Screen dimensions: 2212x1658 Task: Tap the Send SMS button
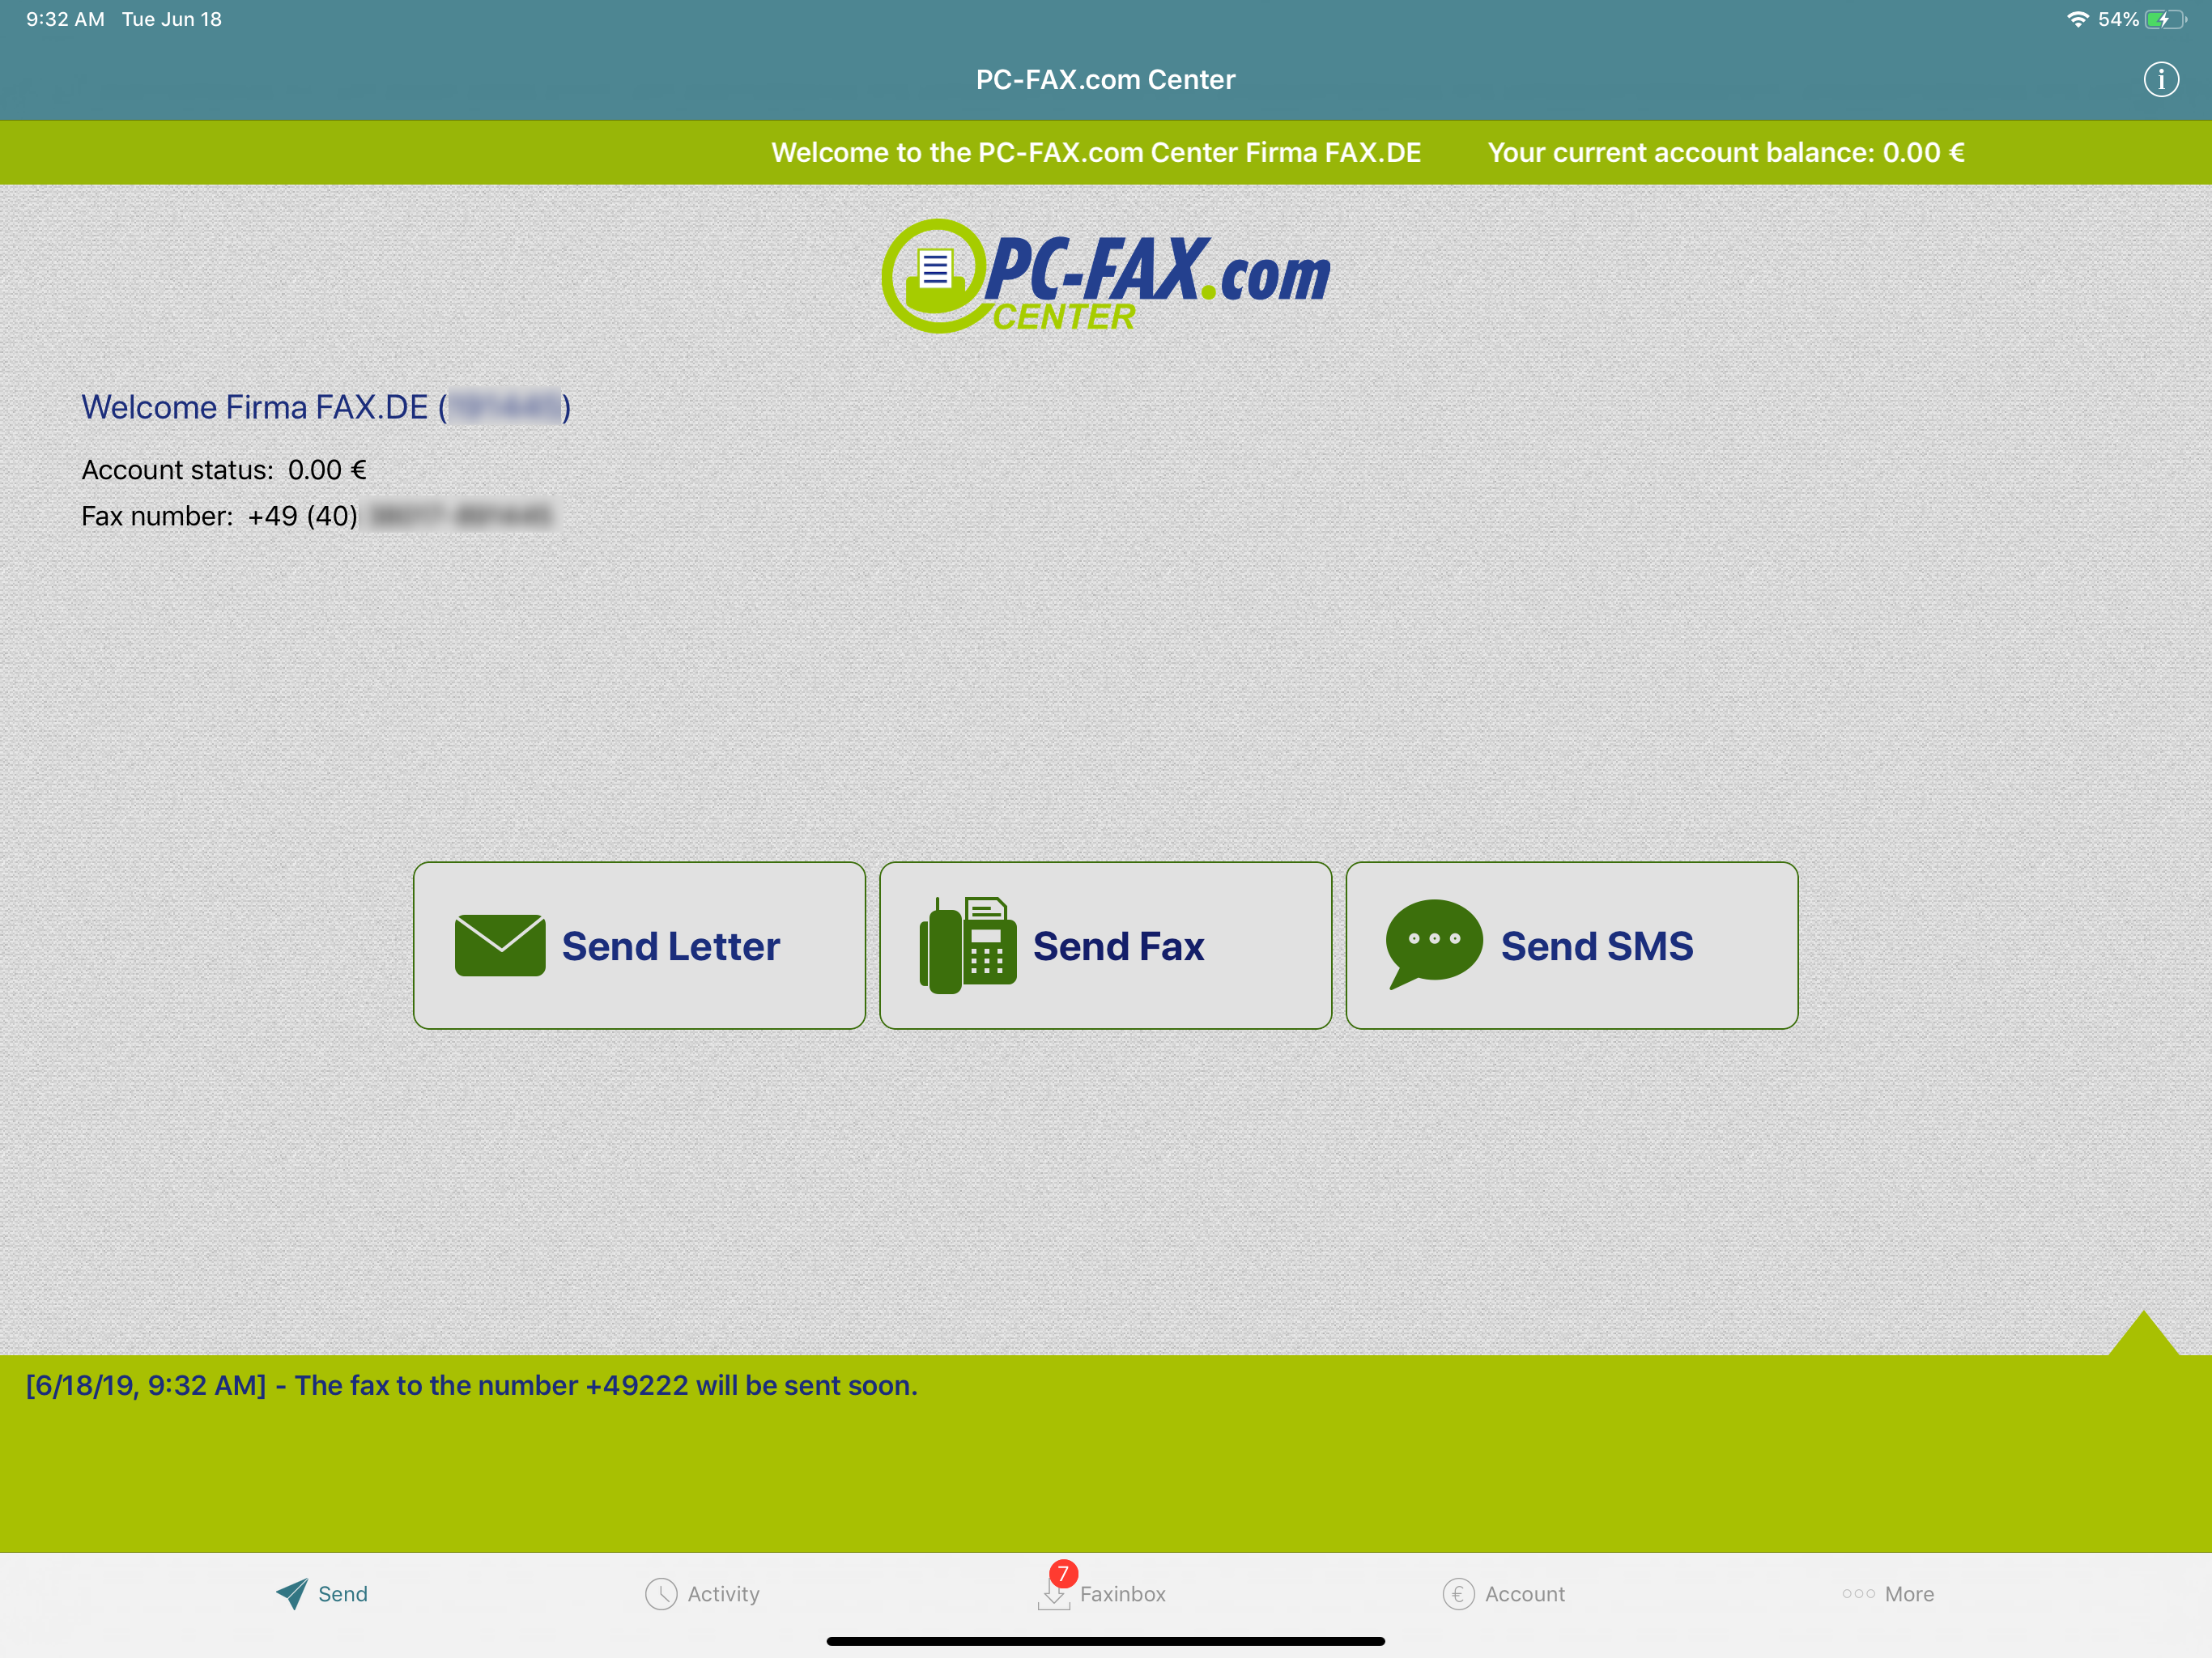click(1571, 945)
